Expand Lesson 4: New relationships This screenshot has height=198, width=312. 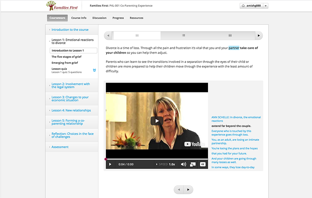(71, 110)
